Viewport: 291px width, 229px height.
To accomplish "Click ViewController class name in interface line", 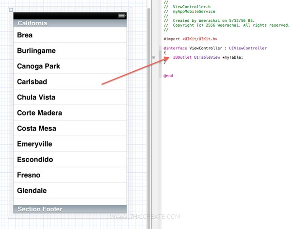I will (x=206, y=48).
